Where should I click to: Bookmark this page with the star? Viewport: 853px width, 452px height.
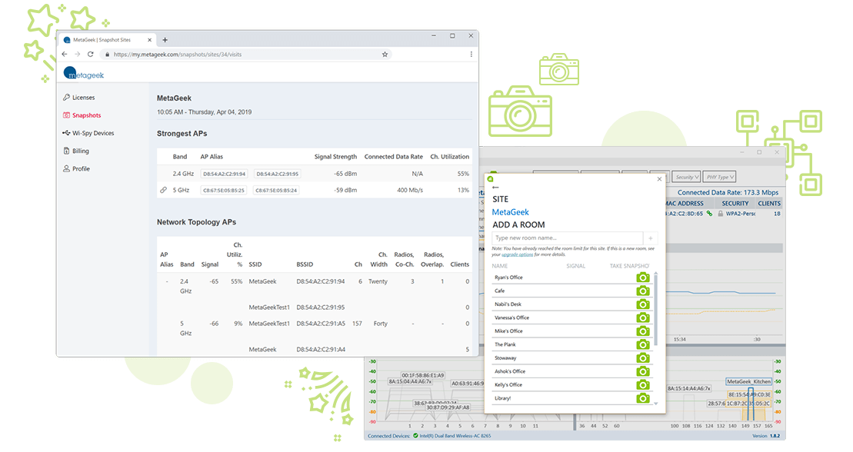385,55
